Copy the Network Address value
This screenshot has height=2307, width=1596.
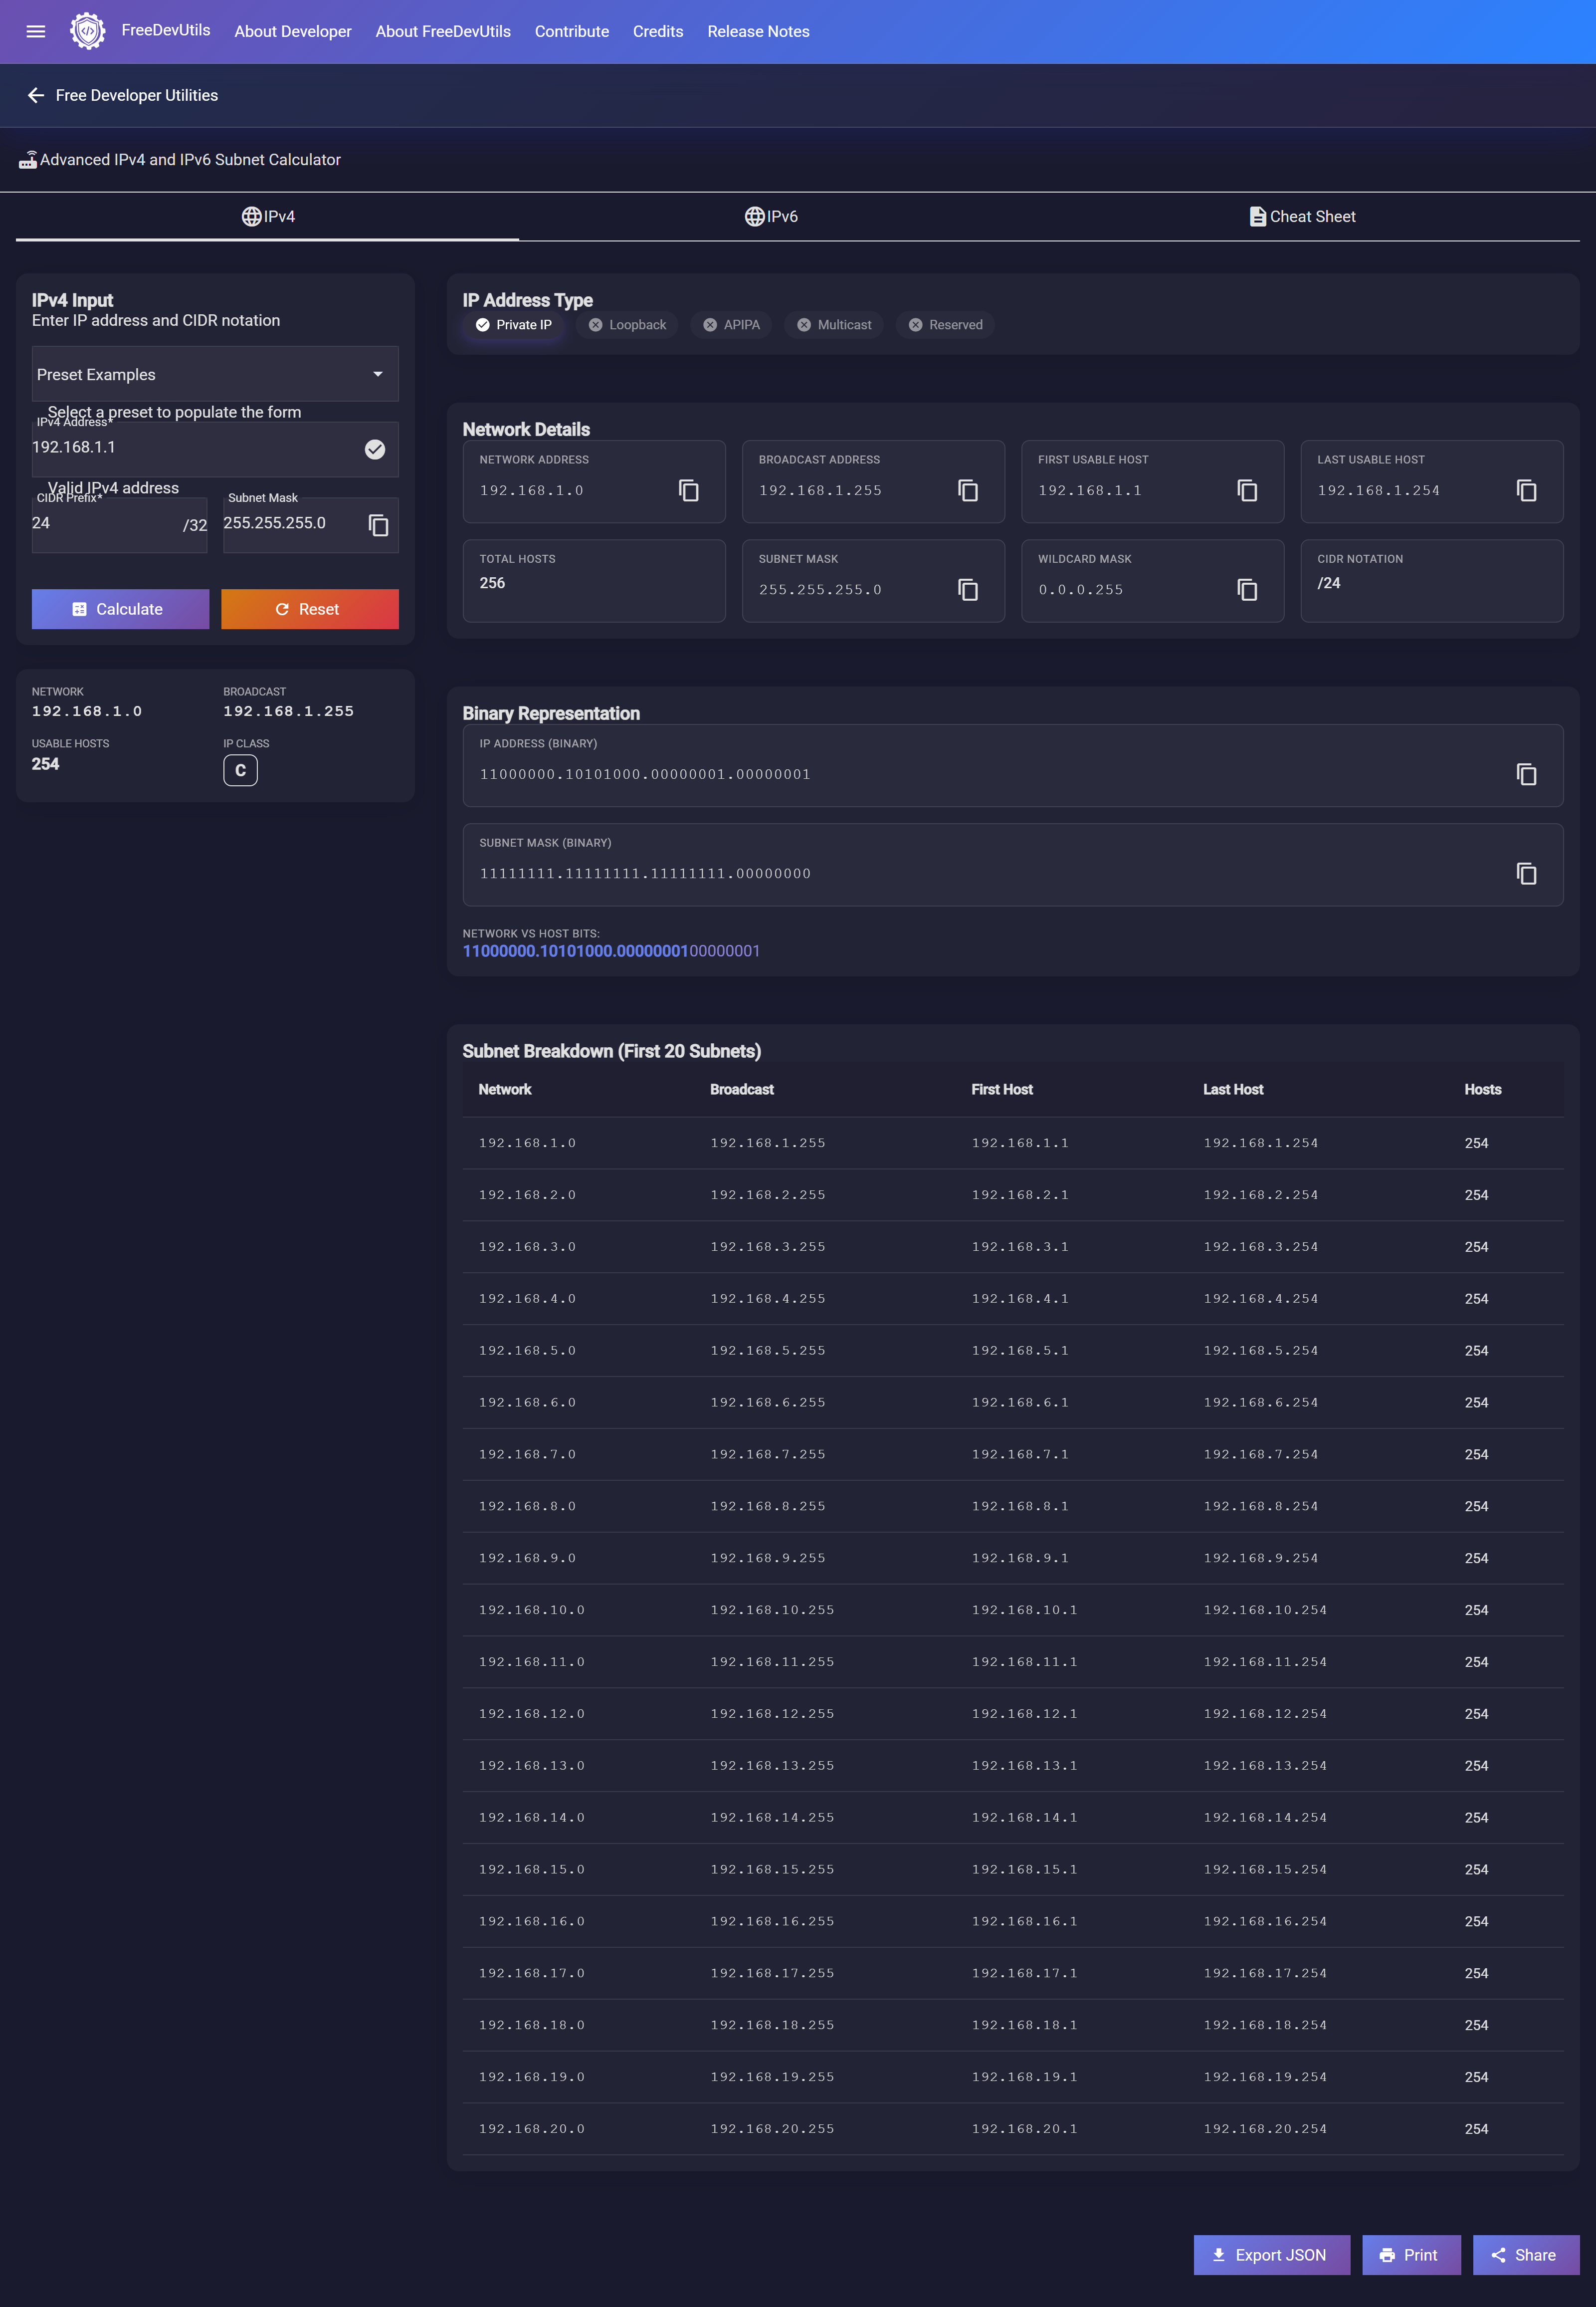point(688,490)
